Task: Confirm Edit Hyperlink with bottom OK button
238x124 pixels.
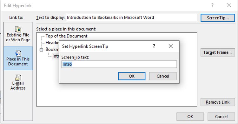Action: click(190, 117)
